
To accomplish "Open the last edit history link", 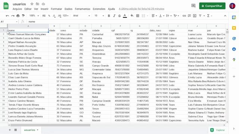I will point(142,9).
